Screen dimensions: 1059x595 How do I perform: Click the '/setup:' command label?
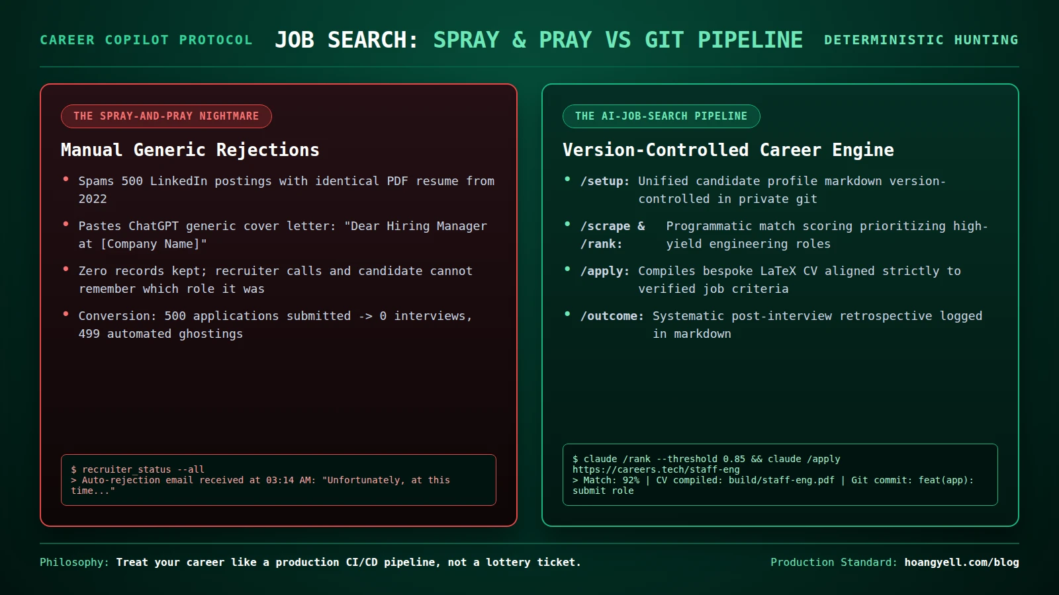(605, 181)
